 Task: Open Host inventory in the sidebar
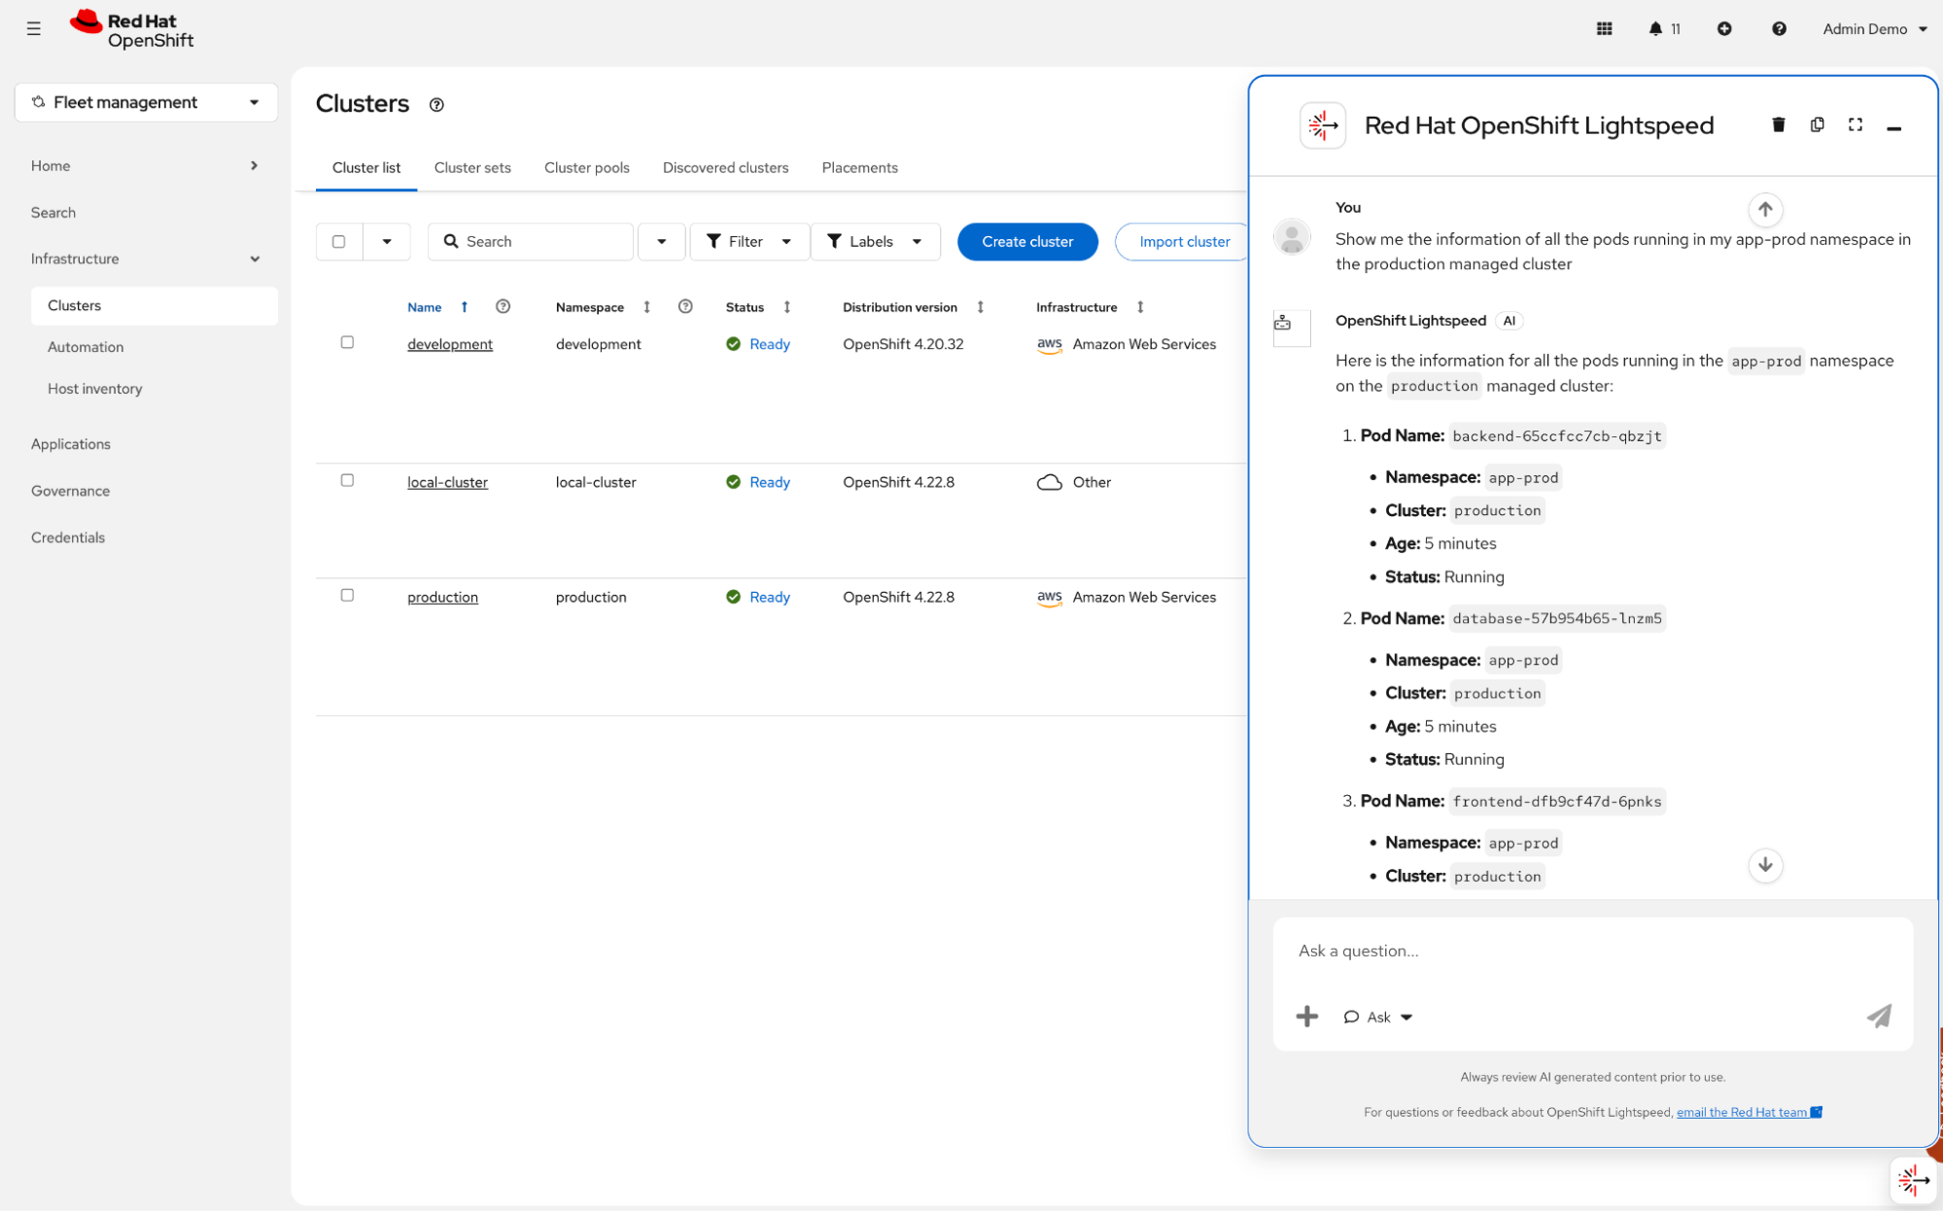point(155,389)
